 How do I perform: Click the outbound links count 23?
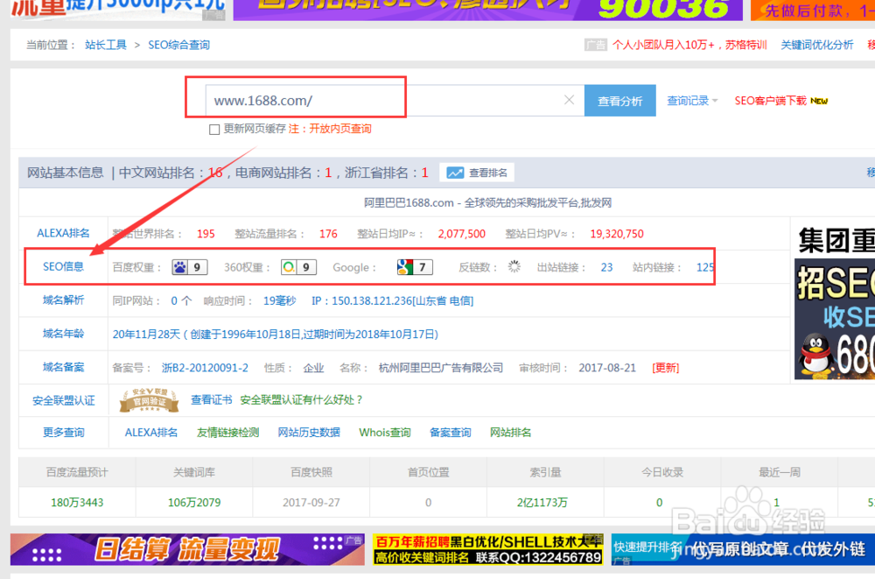(x=606, y=267)
